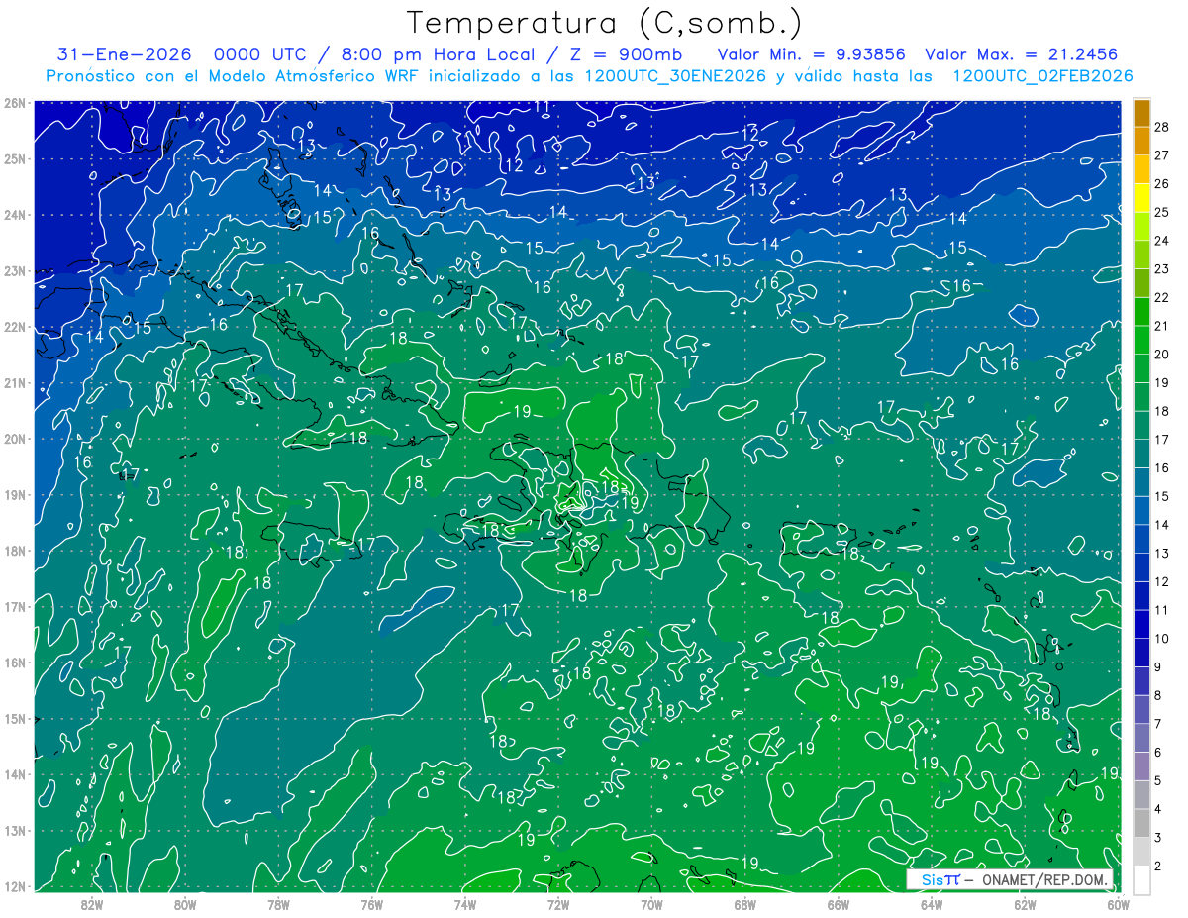Click the '12N' latitude axis label

15,886
